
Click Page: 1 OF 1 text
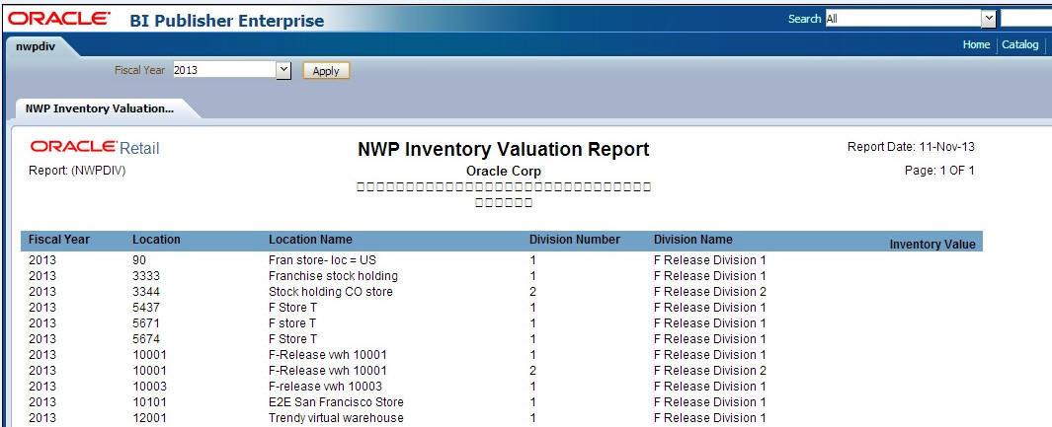tap(939, 171)
